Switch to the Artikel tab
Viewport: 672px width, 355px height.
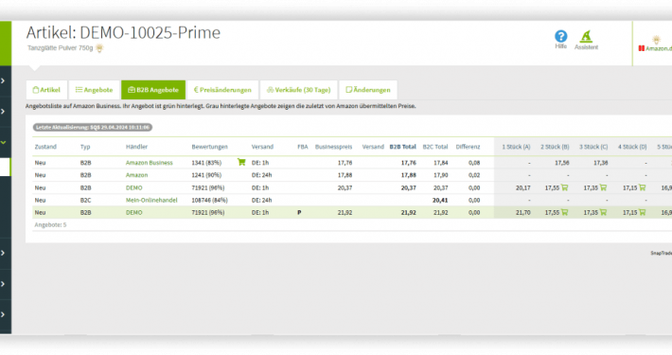pyautogui.click(x=46, y=90)
